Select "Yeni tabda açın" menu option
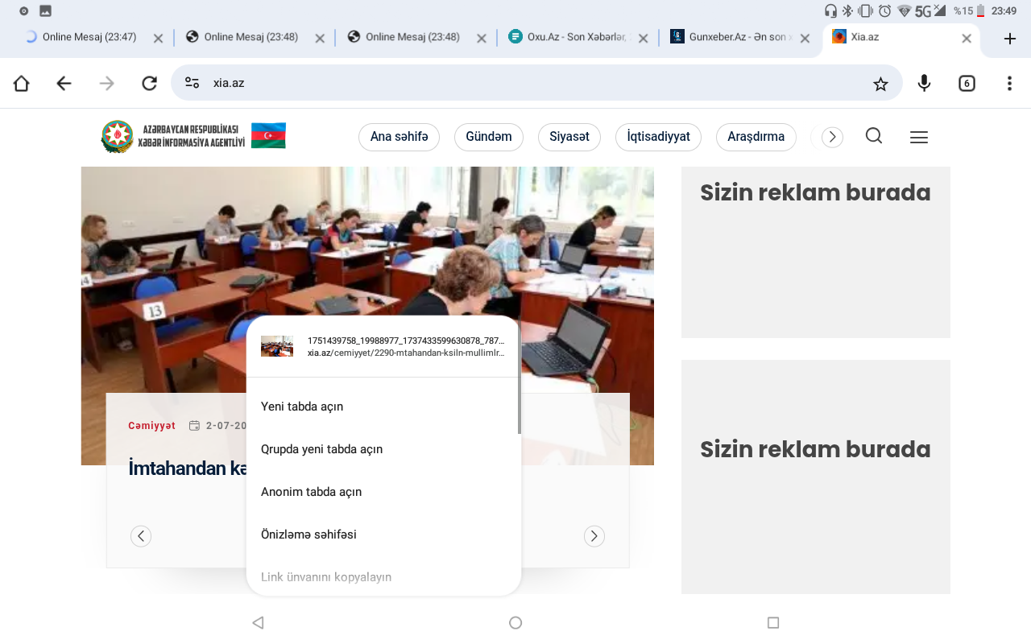This screenshot has width=1031, height=644. click(x=302, y=407)
